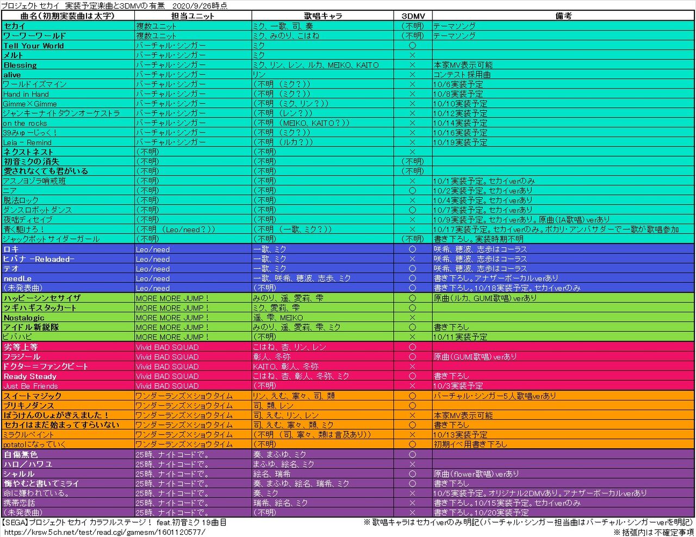Select the ブリキノダンス song cell
This screenshot has width=696, height=537.
coord(68,406)
